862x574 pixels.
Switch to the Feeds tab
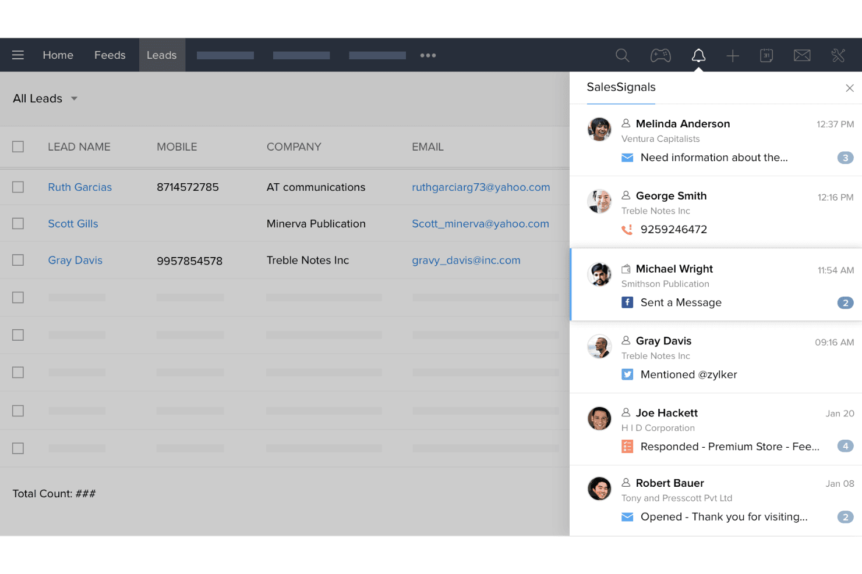(110, 55)
